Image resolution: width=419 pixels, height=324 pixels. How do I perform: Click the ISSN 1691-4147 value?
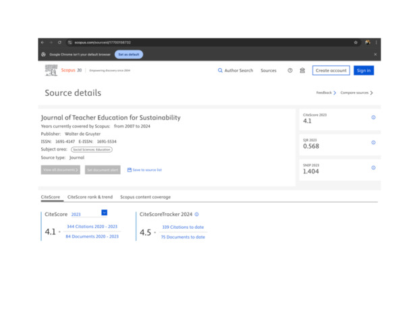[65, 142]
